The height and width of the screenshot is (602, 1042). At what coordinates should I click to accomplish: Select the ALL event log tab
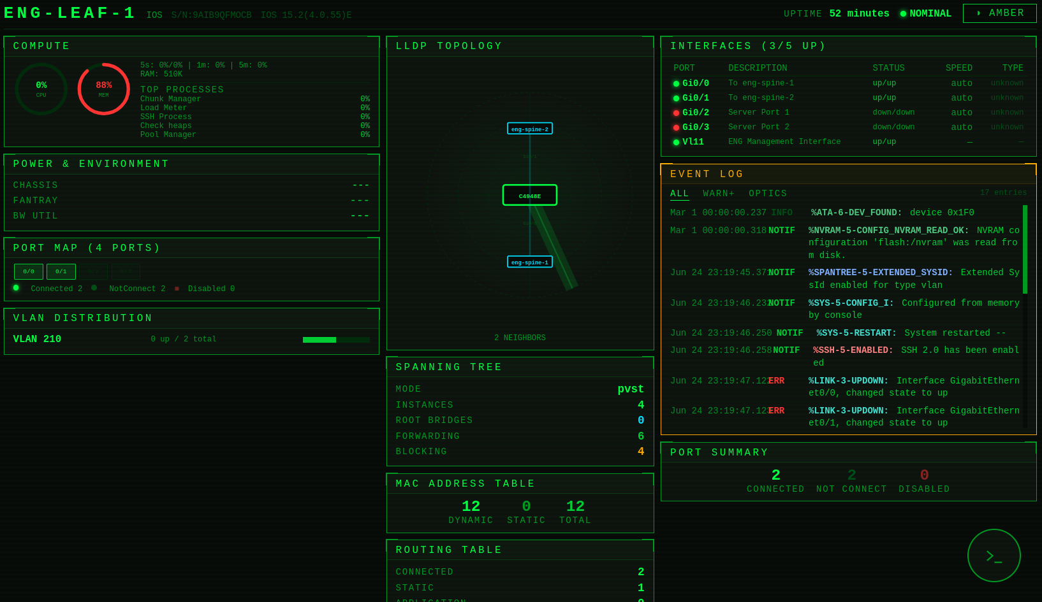tap(680, 194)
